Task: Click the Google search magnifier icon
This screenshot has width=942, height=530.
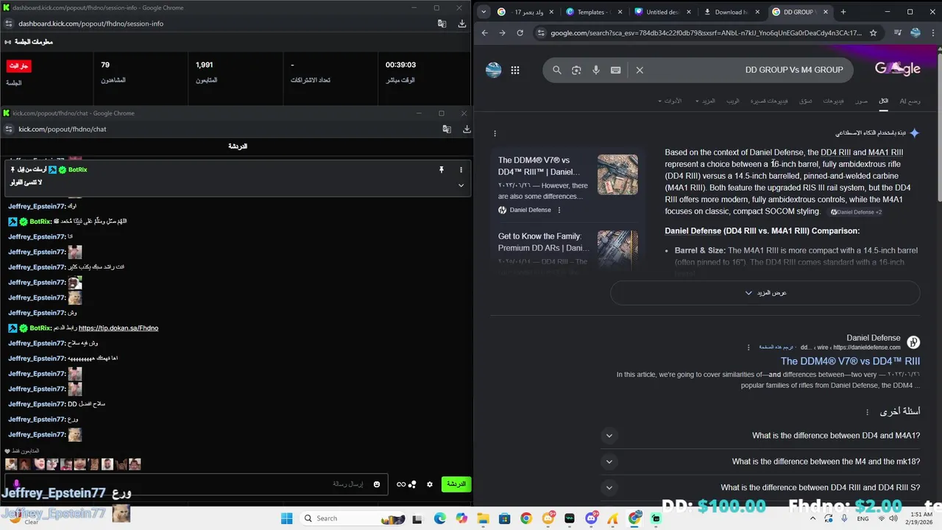Action: [557, 70]
